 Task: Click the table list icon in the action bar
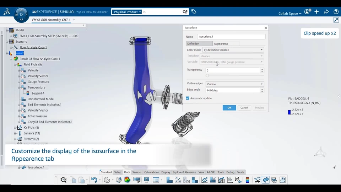pos(156,180)
